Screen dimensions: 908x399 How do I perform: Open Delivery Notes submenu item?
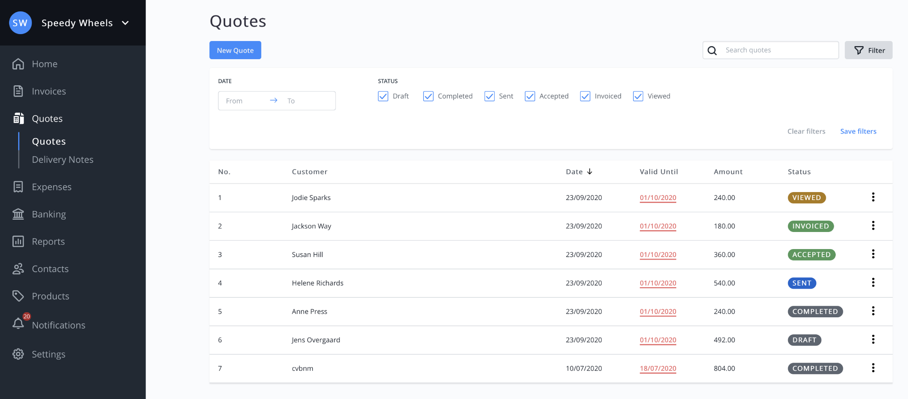(62, 158)
